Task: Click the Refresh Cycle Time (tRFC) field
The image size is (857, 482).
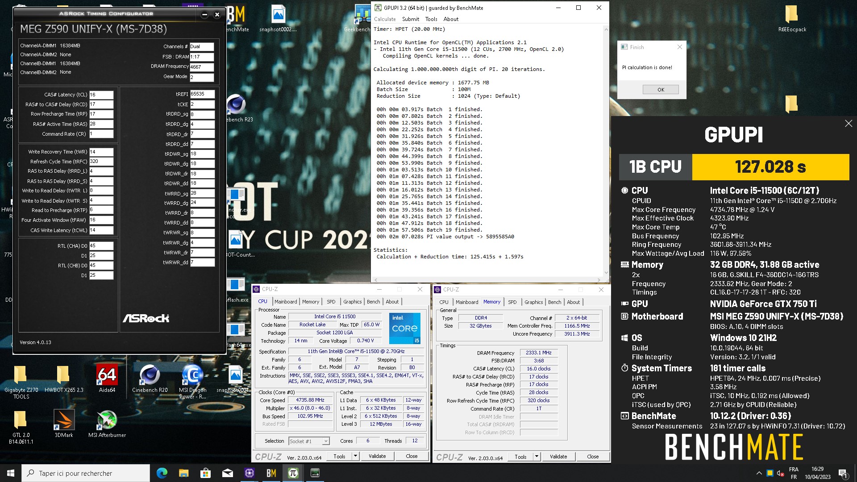Action: pyautogui.click(x=101, y=162)
